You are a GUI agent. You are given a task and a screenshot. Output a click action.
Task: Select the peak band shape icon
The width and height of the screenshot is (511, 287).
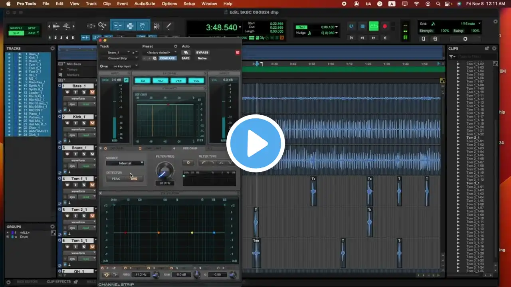pos(107,275)
